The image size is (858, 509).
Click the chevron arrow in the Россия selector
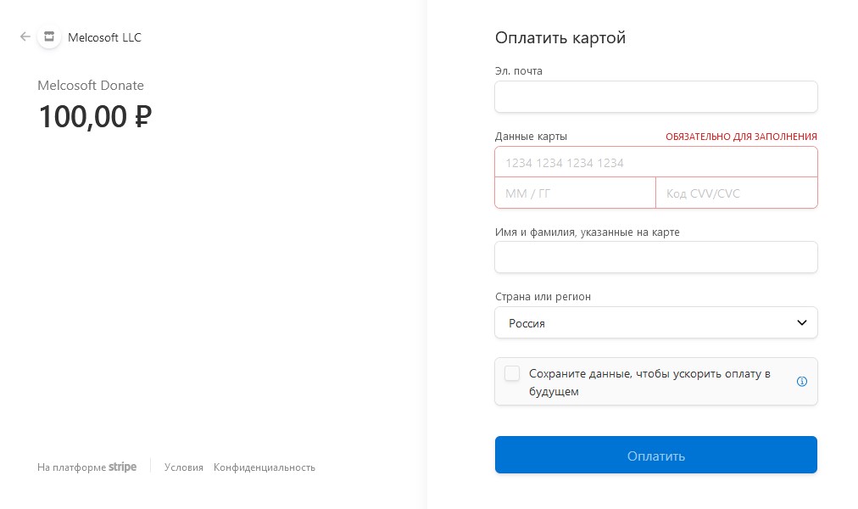coord(802,323)
